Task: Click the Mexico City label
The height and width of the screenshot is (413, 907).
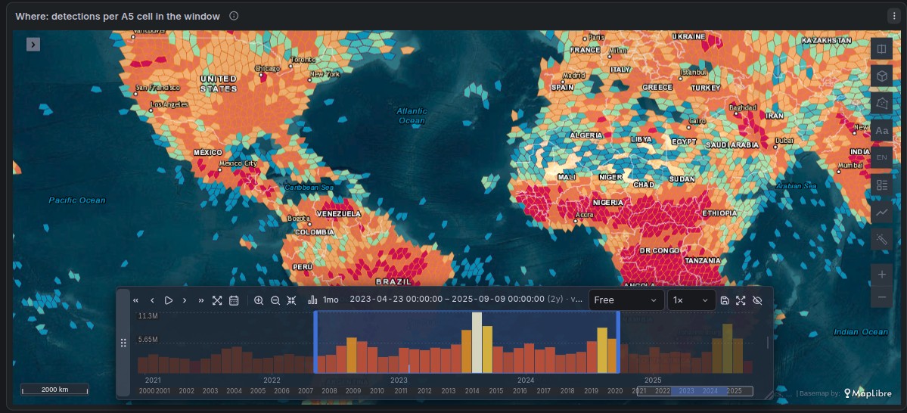Action: point(238,163)
